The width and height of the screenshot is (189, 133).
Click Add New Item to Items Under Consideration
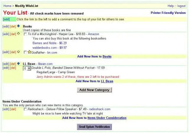point(94,118)
